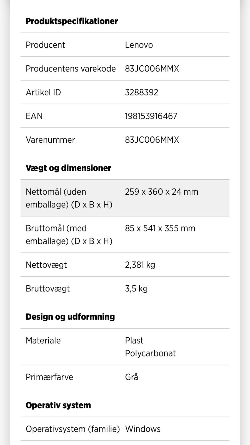Click the Nettovægt 2,381 kg value

[140, 265]
